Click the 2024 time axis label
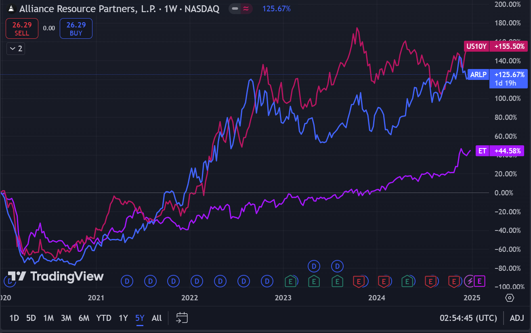This screenshot has height=333, width=531. pyautogui.click(x=377, y=298)
